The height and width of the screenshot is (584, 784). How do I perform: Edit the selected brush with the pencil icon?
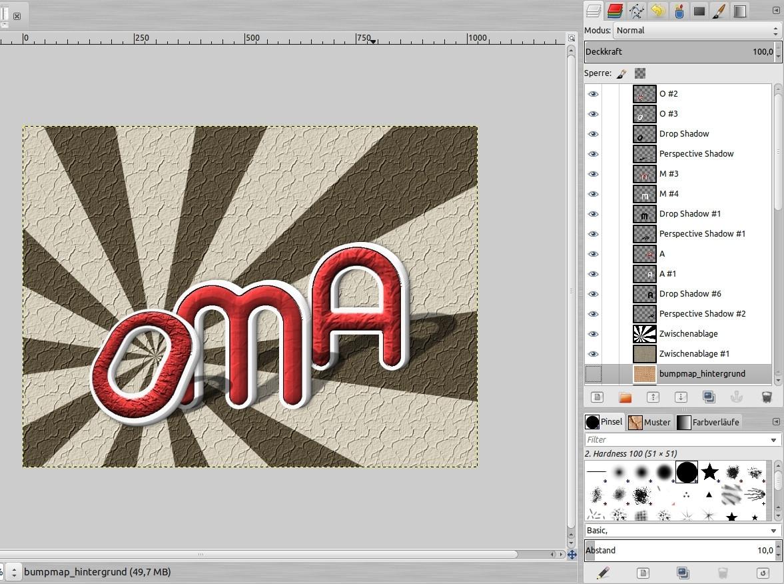603,573
